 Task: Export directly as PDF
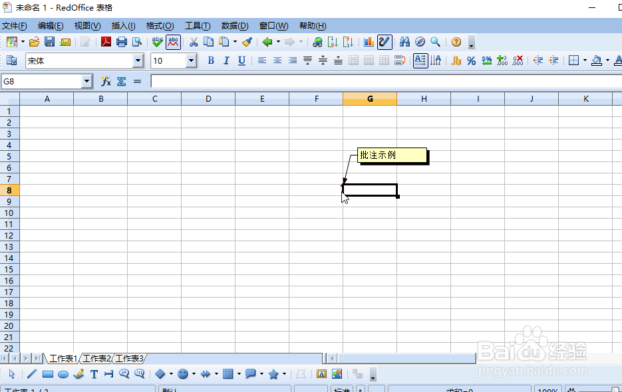(106, 42)
